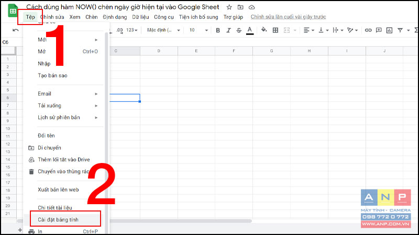419x235 pixels.
Task: Open the Tệp menu
Action: 30,17
